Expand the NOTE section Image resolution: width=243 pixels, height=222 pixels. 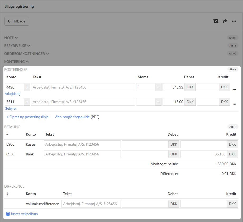click(11, 38)
